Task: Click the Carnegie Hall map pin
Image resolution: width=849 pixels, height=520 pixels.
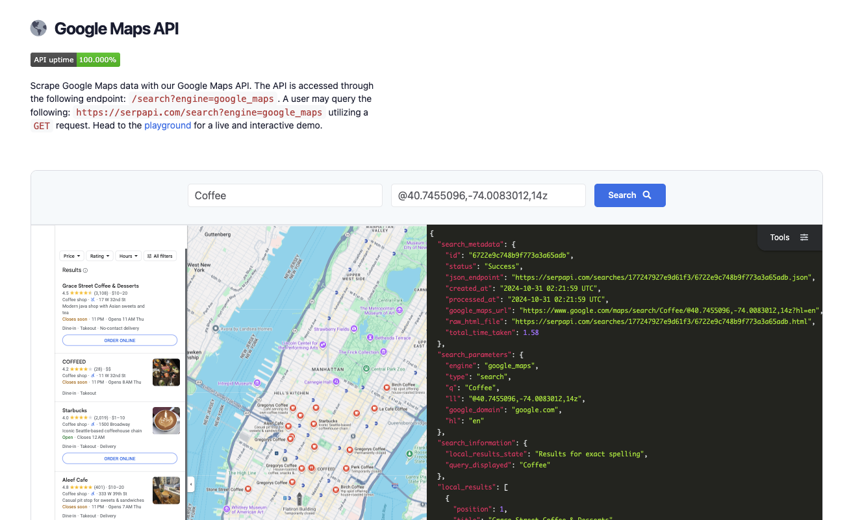Action: [x=336, y=381]
